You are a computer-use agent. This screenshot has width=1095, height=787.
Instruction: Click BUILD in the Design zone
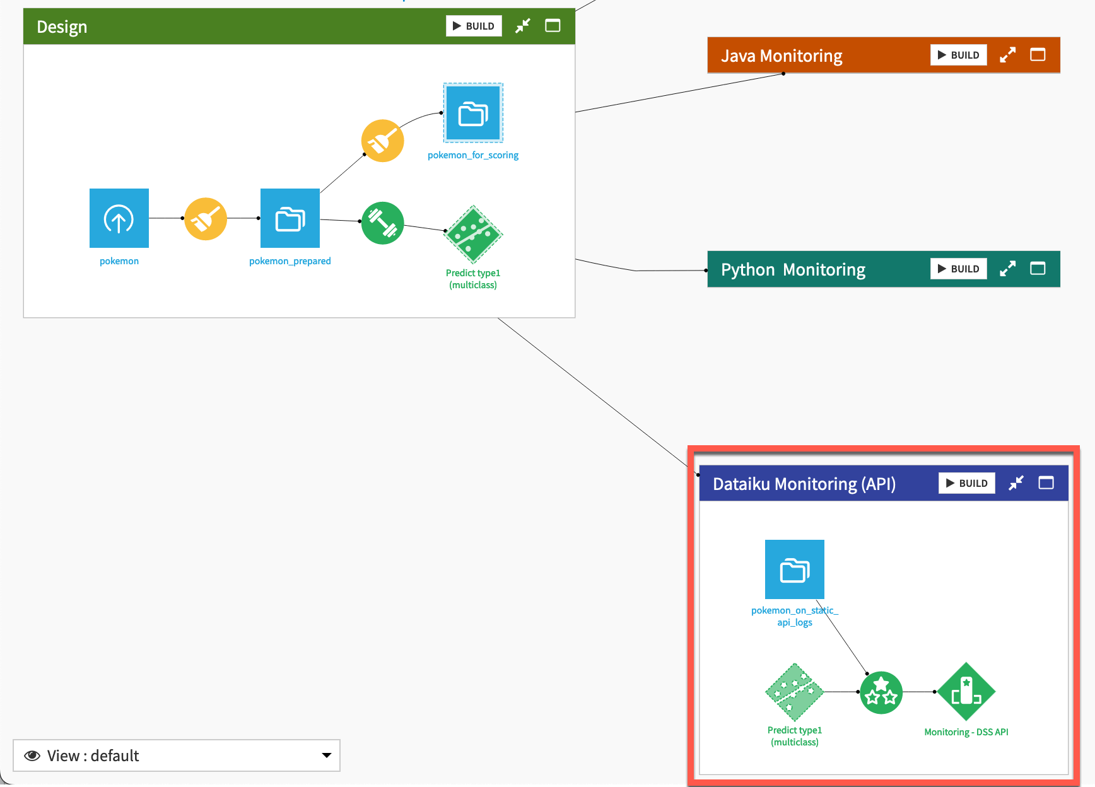474,26
